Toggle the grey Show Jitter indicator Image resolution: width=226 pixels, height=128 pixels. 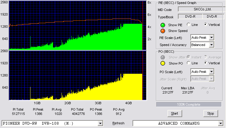[x=163, y=57]
